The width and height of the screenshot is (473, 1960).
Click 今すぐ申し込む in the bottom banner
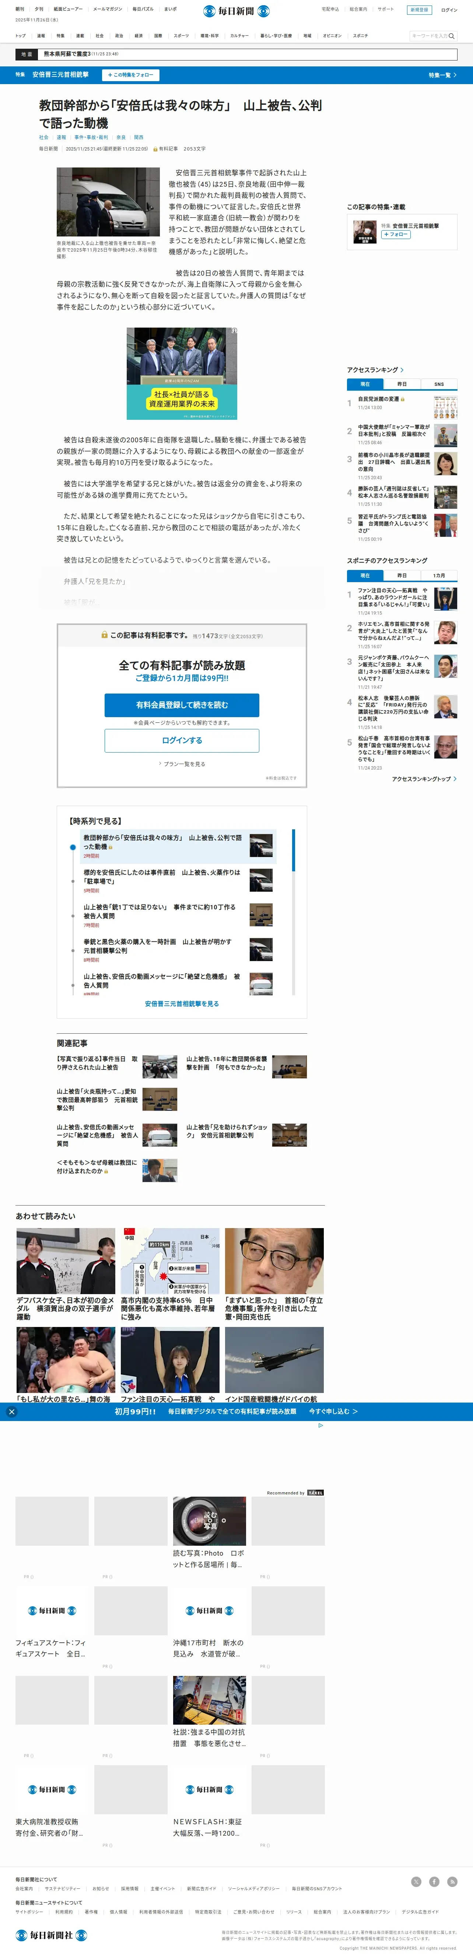tap(333, 1411)
